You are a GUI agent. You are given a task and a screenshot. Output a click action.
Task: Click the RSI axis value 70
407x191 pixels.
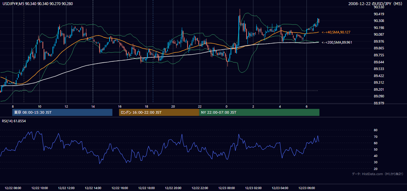(375, 137)
